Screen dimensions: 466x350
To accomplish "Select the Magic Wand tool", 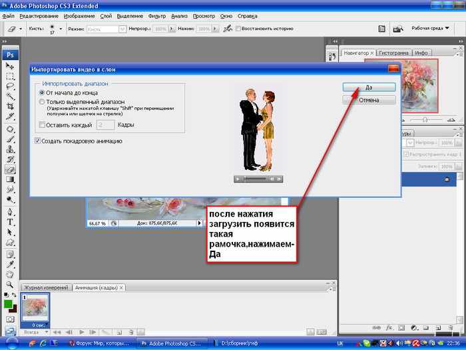I will point(10,96).
